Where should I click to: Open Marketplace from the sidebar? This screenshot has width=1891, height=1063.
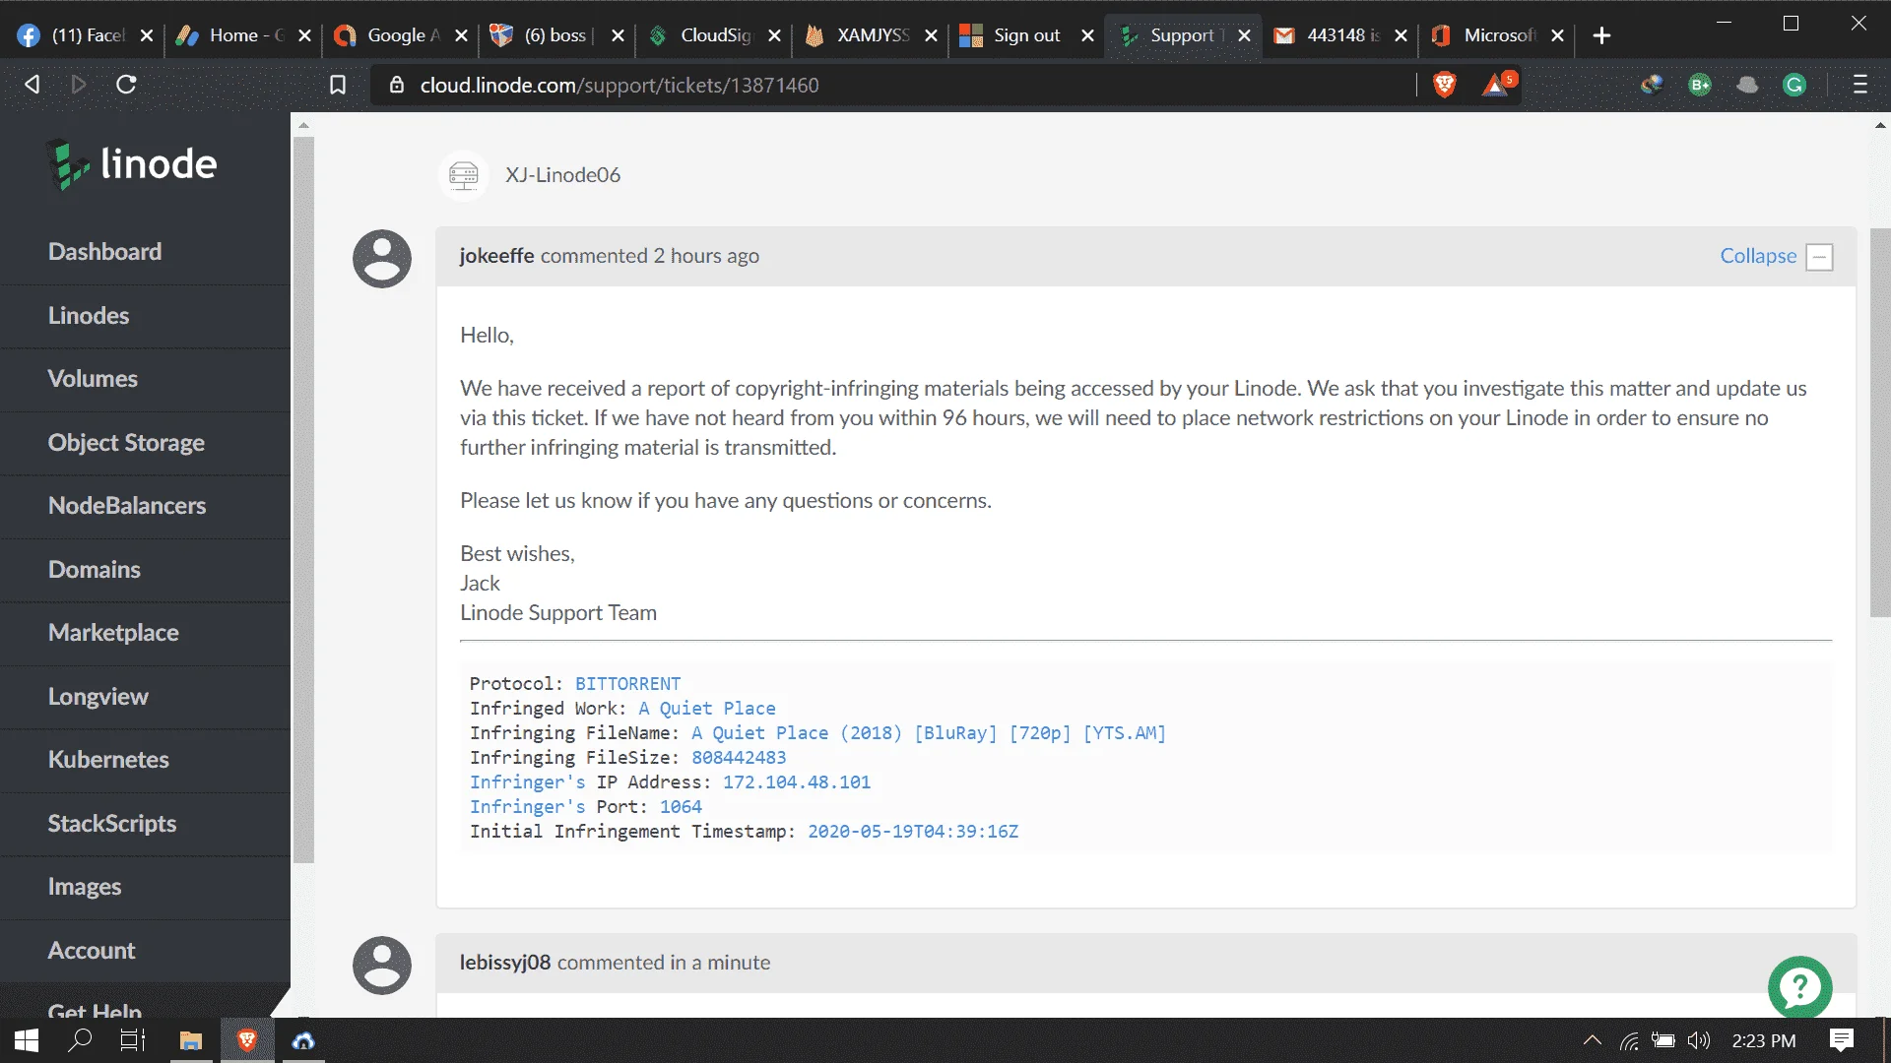pos(113,633)
